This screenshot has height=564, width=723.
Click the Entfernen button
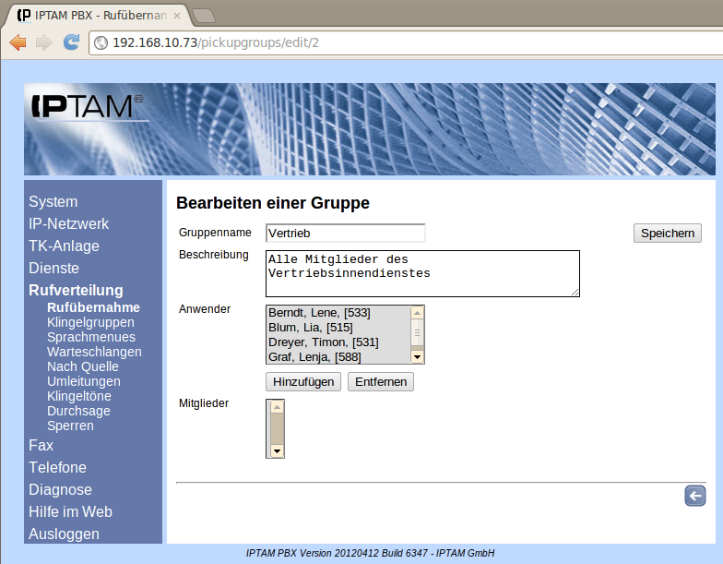(x=380, y=382)
